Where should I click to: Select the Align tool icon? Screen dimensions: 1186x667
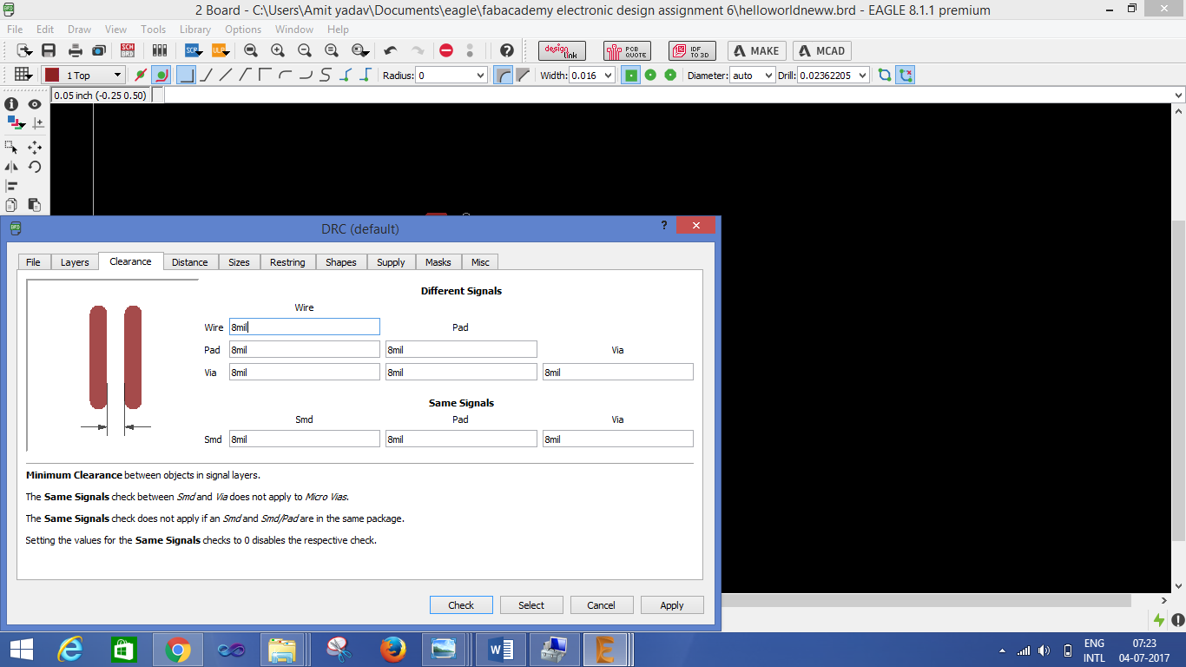tap(12, 186)
